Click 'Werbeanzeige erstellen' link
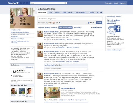The width and height of the screenshot is (133, 103). click(x=114, y=17)
